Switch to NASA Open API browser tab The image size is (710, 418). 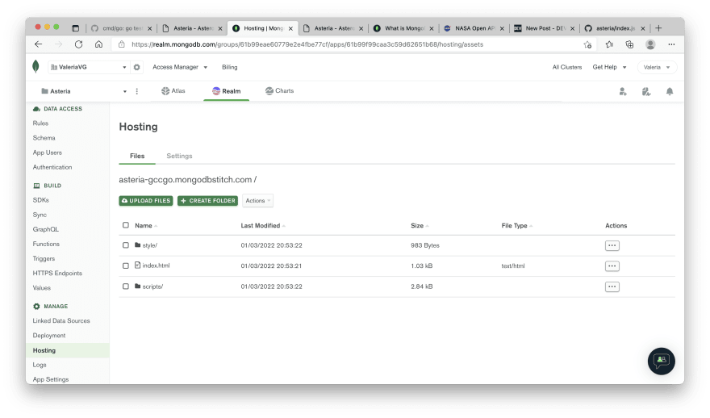[x=474, y=28]
